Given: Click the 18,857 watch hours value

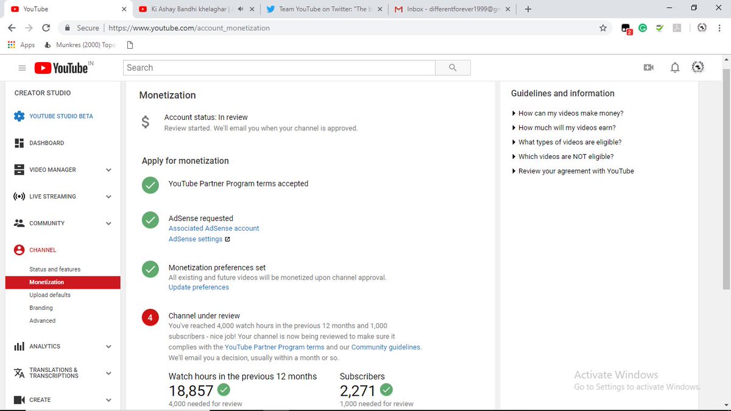Looking at the screenshot, I should point(191,390).
